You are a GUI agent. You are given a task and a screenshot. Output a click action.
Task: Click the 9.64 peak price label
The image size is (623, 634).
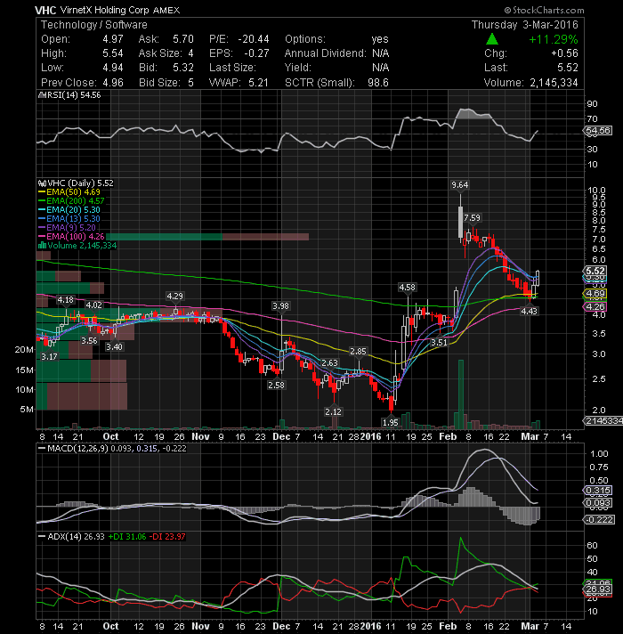coord(460,185)
